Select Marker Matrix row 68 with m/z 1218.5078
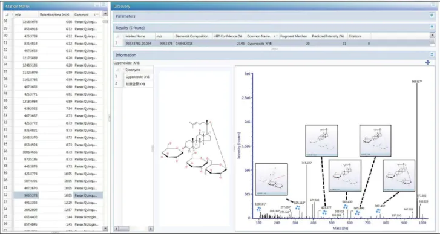The height and width of the screenshot is (234, 440). pos(53,22)
